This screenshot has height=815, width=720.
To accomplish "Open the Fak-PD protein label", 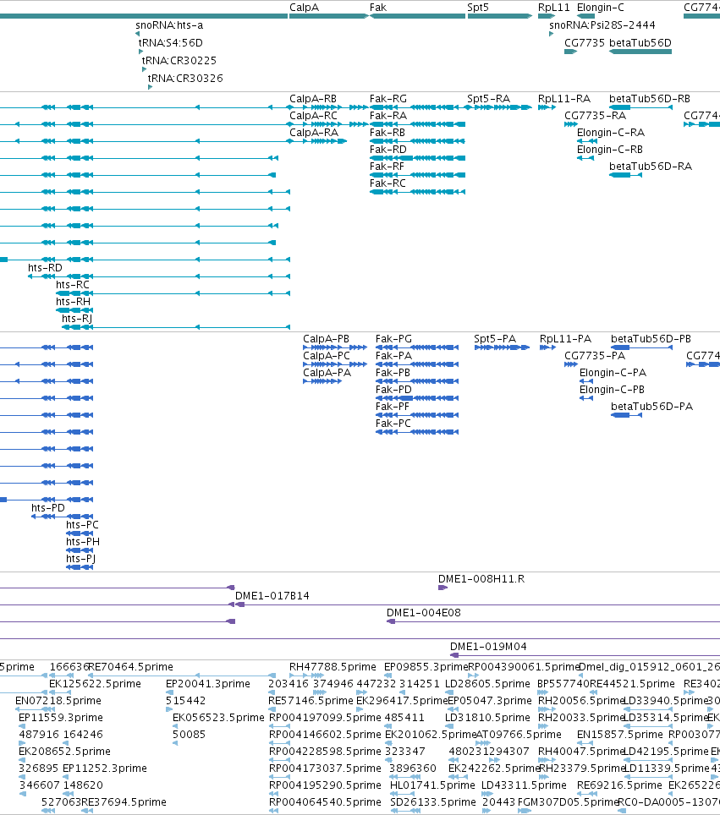I will pyautogui.click(x=393, y=390).
